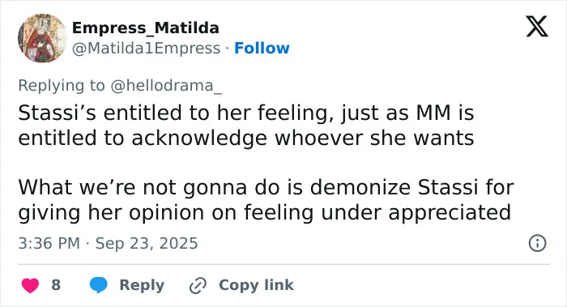
Task: Open the tweet info circle icon
Action: pyautogui.click(x=537, y=243)
